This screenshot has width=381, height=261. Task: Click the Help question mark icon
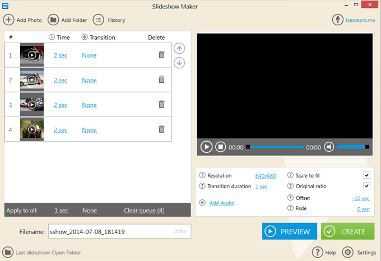click(x=317, y=252)
